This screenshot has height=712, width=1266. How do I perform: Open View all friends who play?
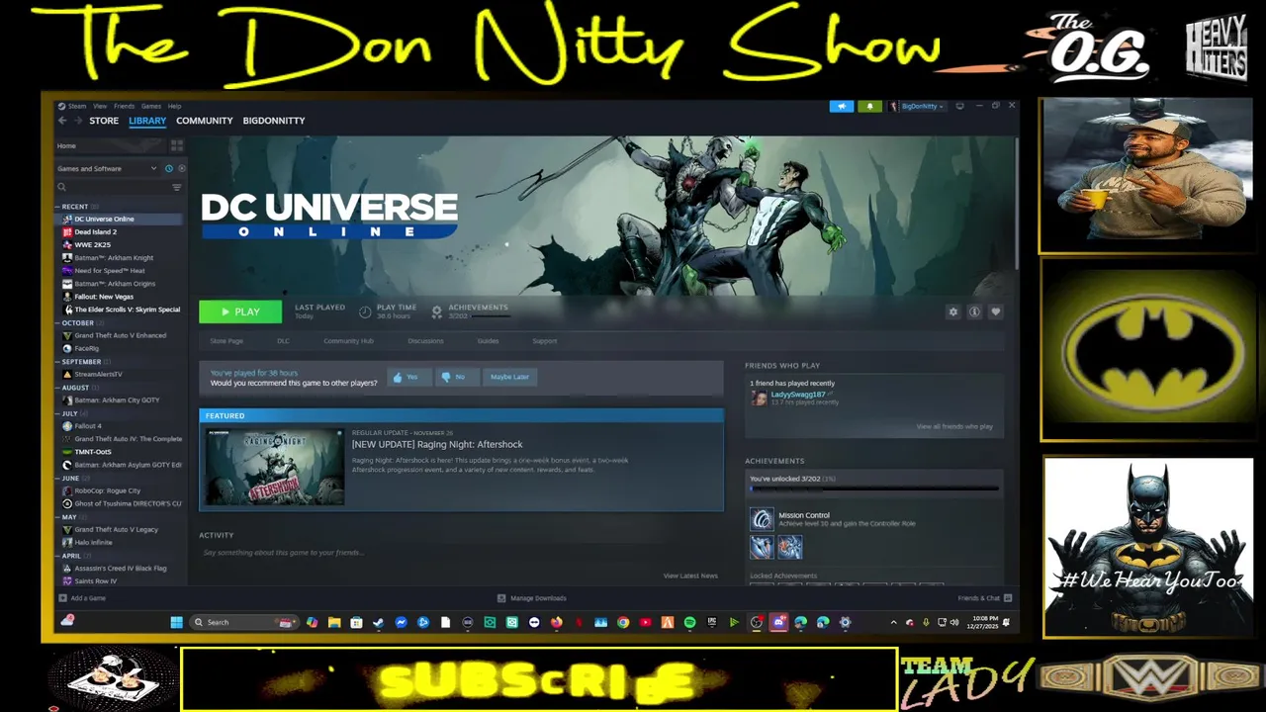click(954, 426)
